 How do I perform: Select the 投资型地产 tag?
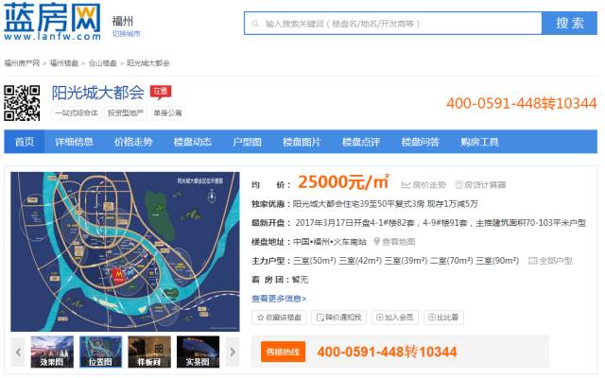[x=126, y=113]
